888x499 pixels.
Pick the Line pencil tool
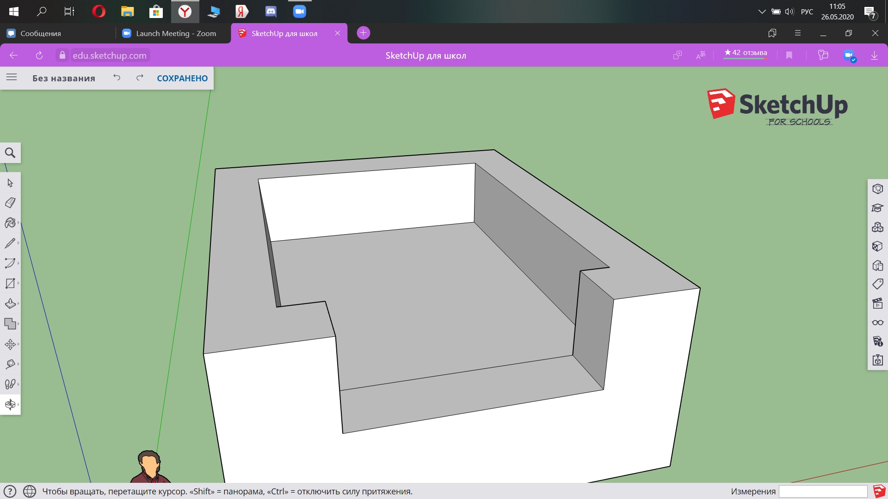10,243
